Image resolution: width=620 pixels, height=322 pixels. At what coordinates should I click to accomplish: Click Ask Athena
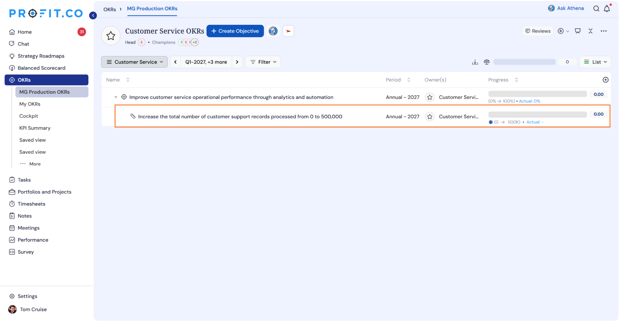pos(566,8)
